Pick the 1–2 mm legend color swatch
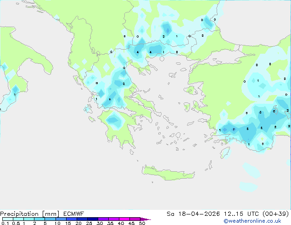Viewport: 291px width, 225px height. click(29, 219)
